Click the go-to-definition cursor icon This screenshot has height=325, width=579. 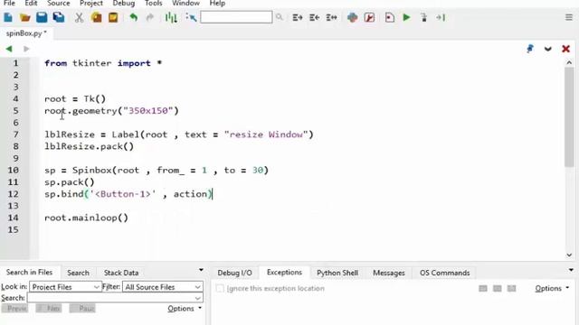(191, 17)
